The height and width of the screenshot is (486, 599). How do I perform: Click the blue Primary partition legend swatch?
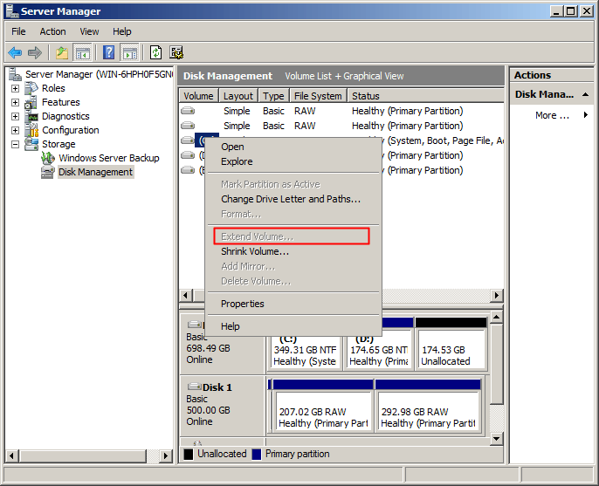coord(257,455)
